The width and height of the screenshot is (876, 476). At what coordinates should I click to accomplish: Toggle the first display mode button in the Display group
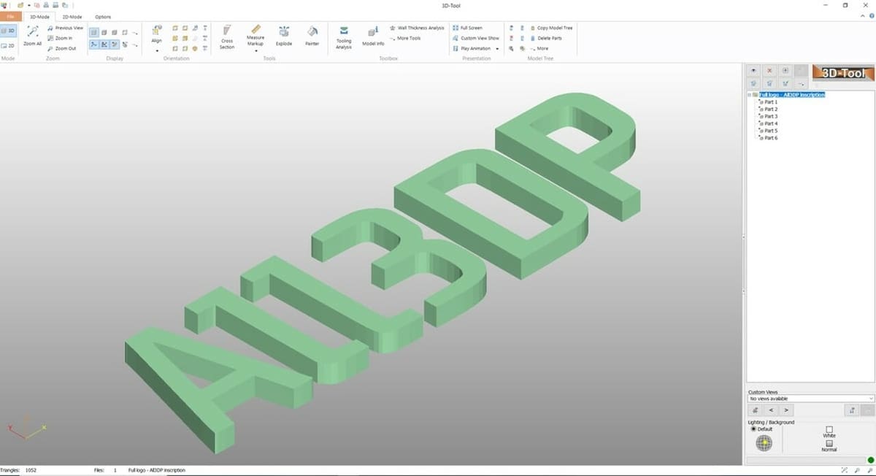[93, 32]
